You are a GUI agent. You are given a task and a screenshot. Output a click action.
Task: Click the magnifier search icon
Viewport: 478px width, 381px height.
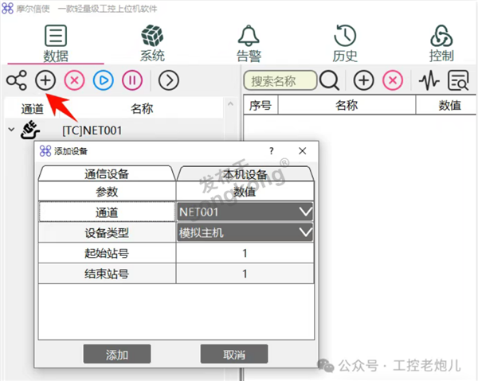click(x=329, y=80)
